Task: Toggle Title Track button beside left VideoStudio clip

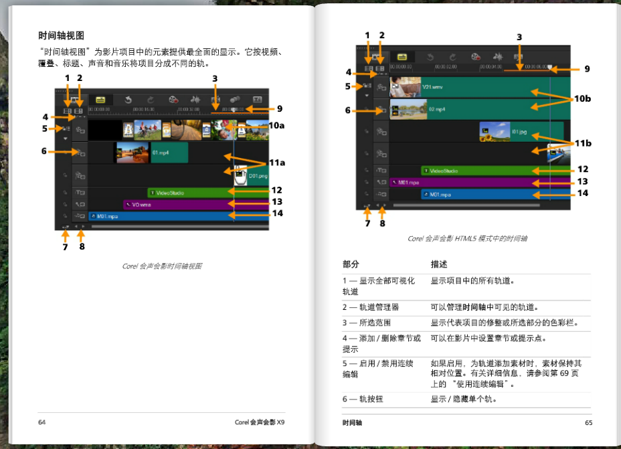Action: click(x=80, y=193)
